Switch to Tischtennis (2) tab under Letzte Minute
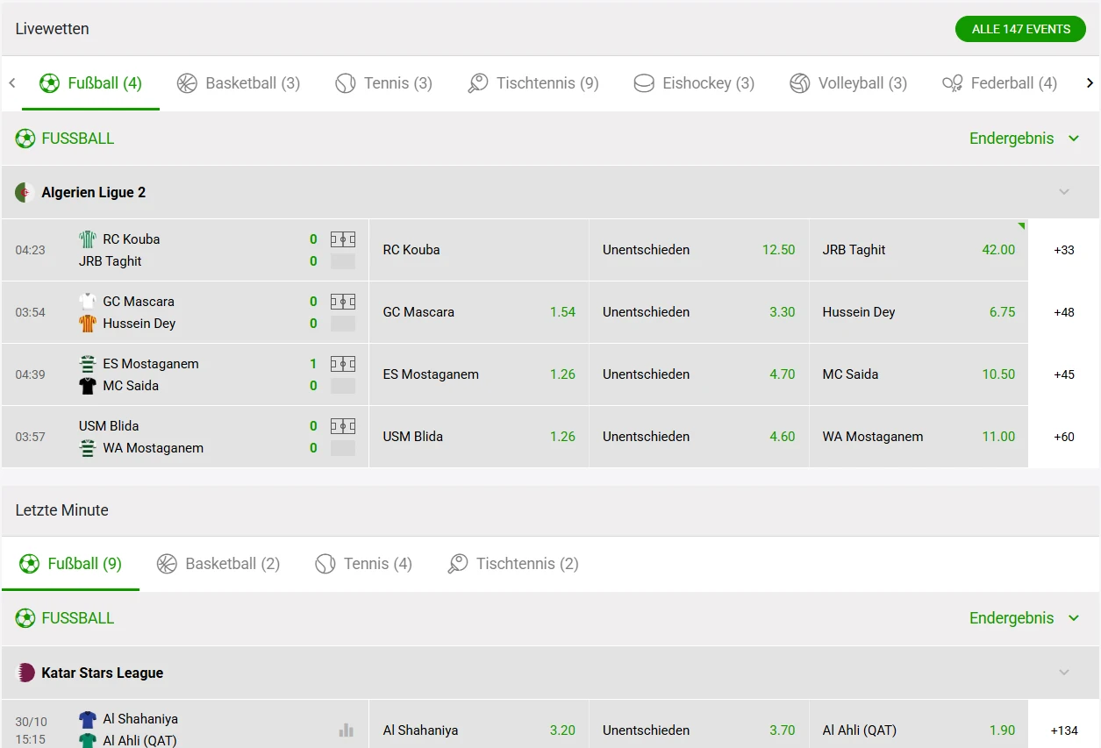The width and height of the screenshot is (1101, 748). click(512, 564)
